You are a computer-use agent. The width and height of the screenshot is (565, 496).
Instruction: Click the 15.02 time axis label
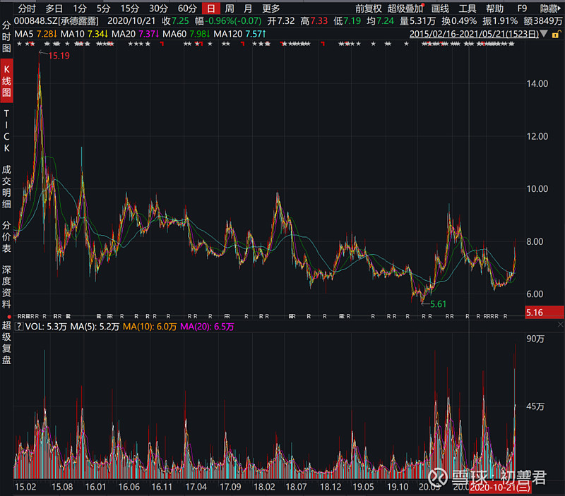point(25,487)
